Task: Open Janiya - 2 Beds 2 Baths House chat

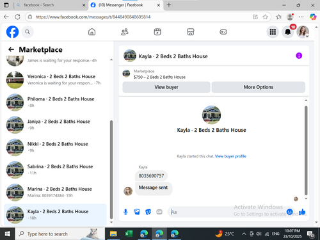Action: [x=55, y=125]
